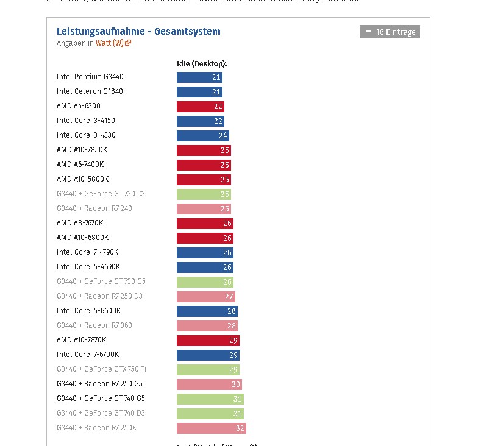Click the external link icon beside Watt (W)

(x=129, y=43)
